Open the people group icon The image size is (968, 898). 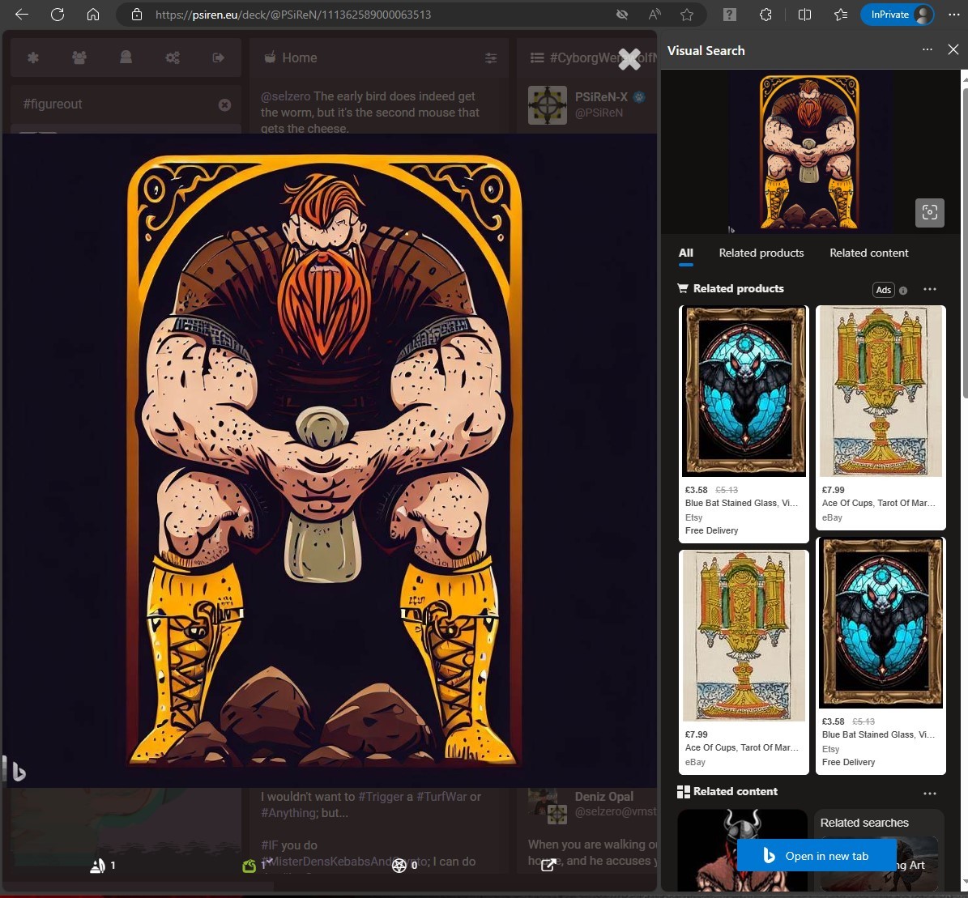(x=79, y=57)
